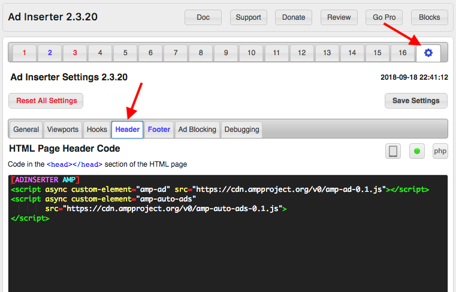Open the Blocks list button
Viewport: 456px width, 292px height.
[x=429, y=17]
